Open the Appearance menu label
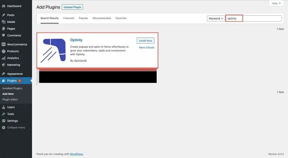The width and height of the screenshot is (288, 158). point(15,74)
